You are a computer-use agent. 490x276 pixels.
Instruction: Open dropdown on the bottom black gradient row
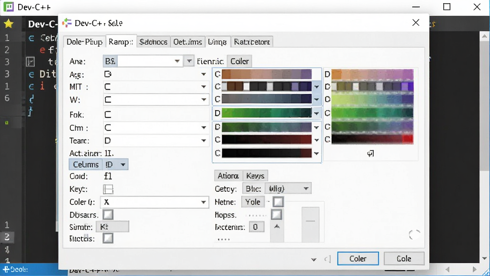pyautogui.click(x=317, y=153)
